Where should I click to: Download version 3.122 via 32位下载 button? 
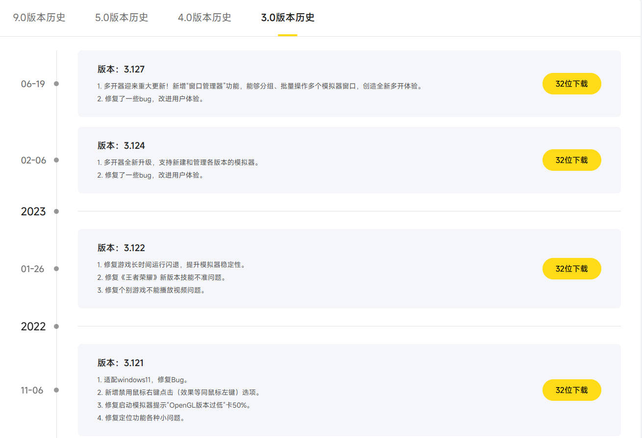571,269
